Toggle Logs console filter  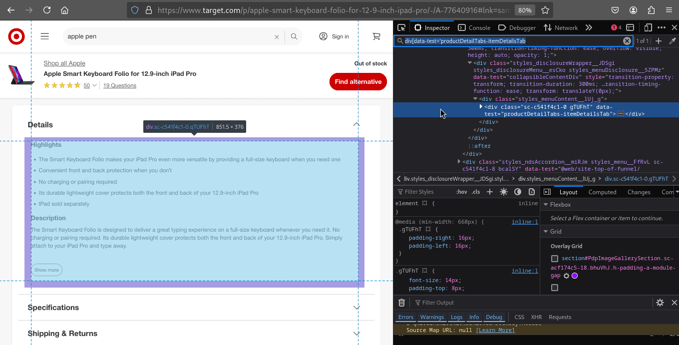click(456, 317)
